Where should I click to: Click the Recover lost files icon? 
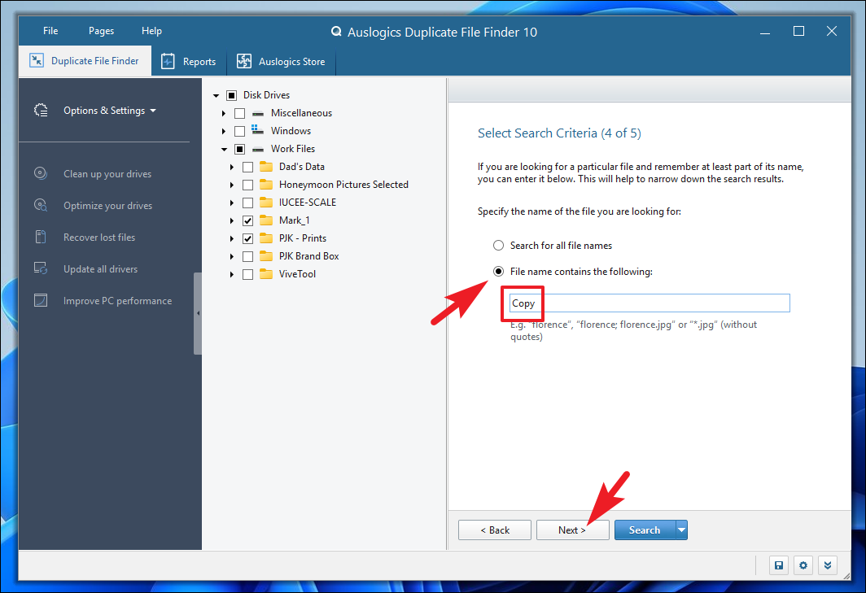tap(41, 237)
